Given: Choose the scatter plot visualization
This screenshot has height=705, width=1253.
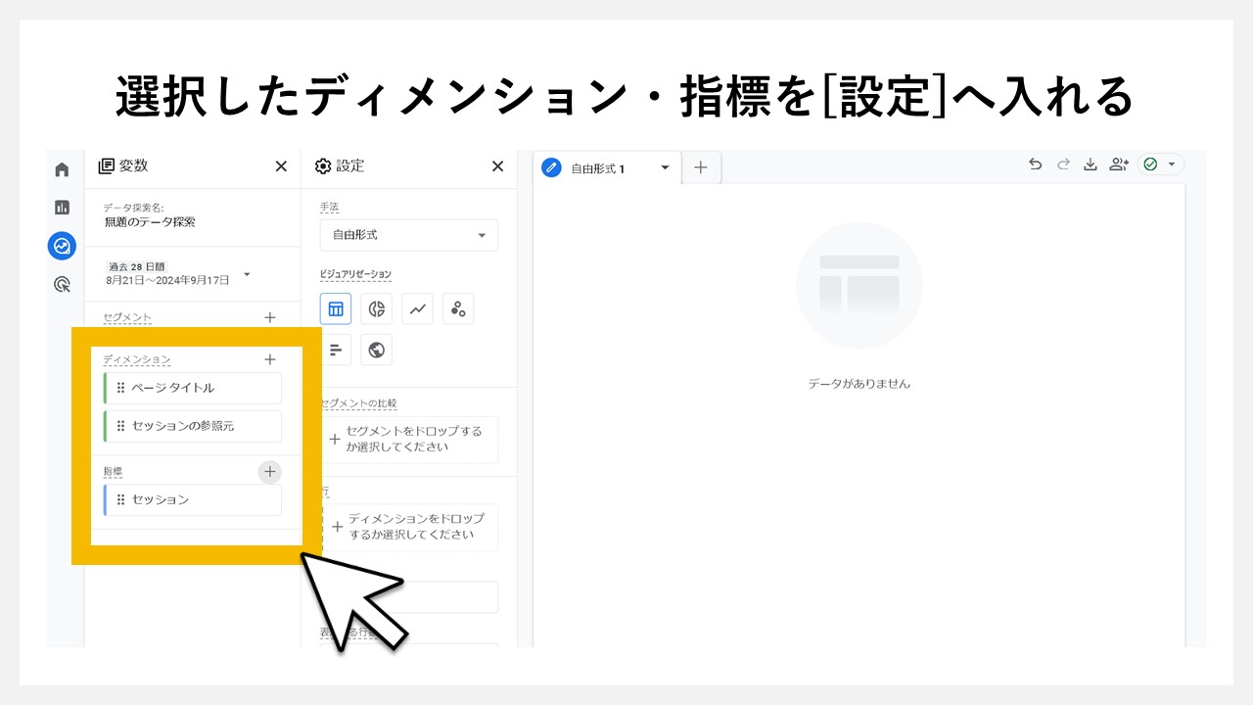Looking at the screenshot, I should [x=457, y=308].
